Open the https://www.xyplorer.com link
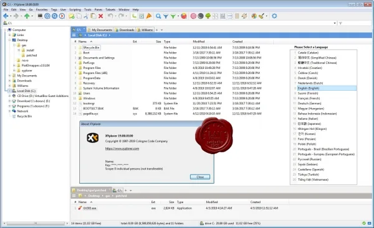The height and width of the screenshot is (228, 374). click(x=122, y=148)
